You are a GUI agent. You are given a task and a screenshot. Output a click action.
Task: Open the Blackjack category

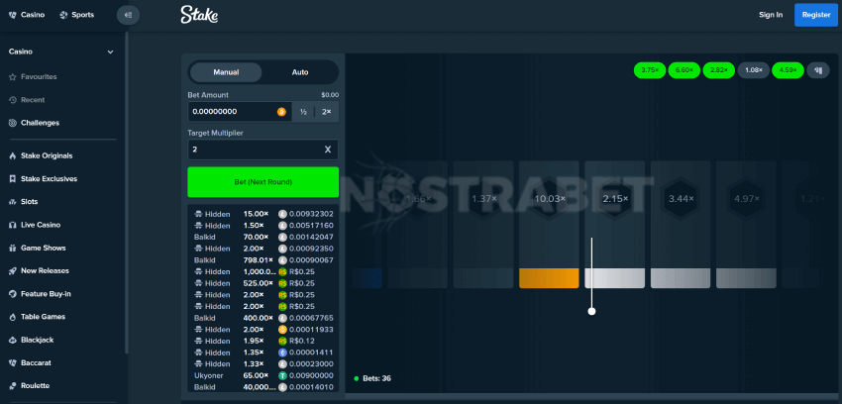click(31, 340)
